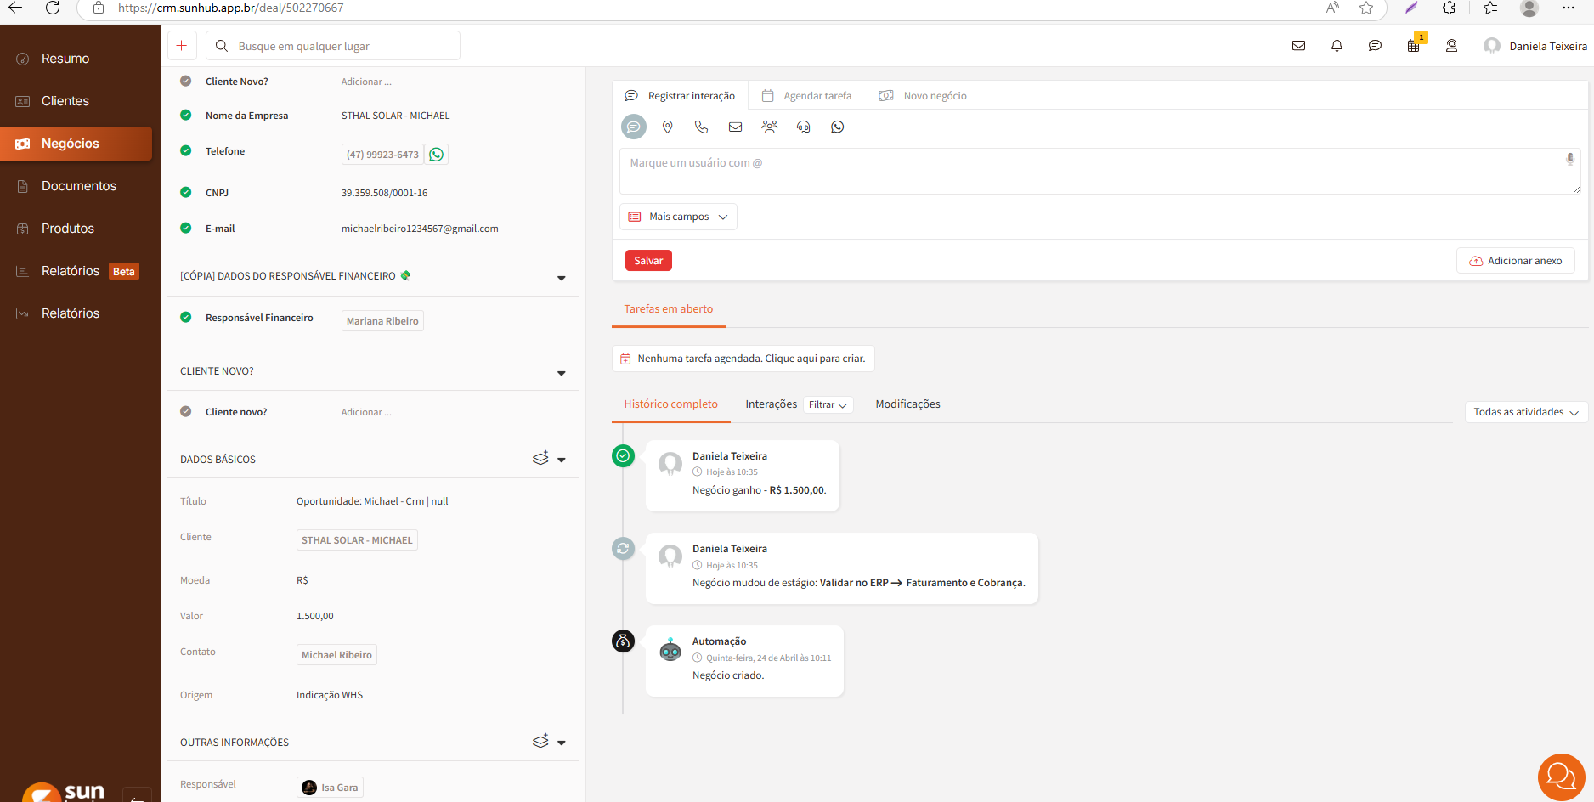Open the Modificações tab
The image size is (1594, 802).
pos(907,404)
